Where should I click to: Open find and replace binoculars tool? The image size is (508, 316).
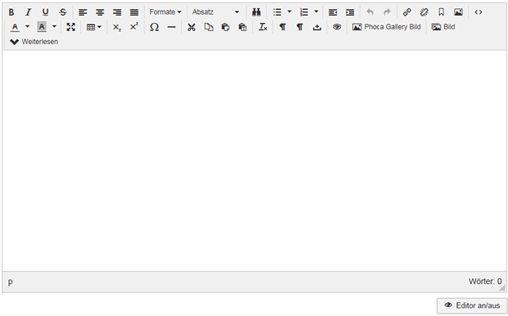(x=256, y=12)
